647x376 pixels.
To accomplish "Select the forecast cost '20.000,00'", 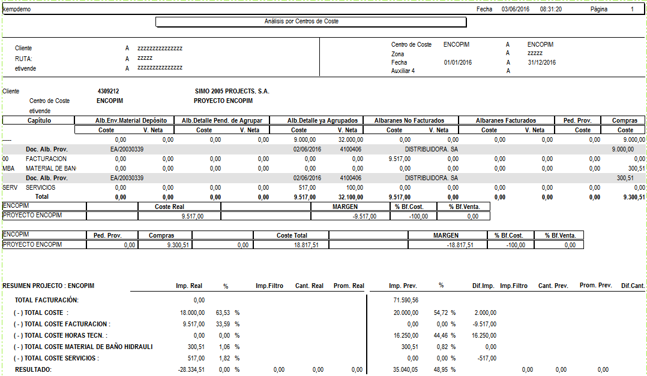I will pos(406,313).
